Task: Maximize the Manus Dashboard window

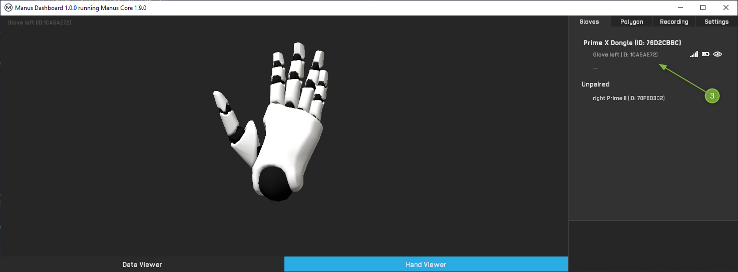Action: point(703,7)
